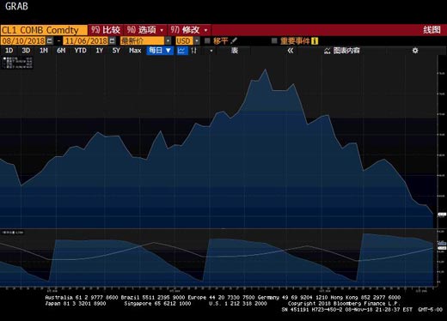Click the 线图 line chart label
Image resolution: width=447 pixels, height=321 pixels.
point(432,30)
